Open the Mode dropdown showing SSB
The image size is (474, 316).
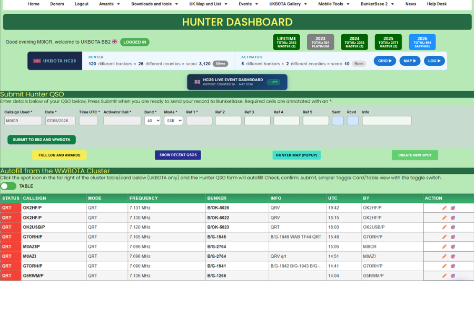coord(173,121)
